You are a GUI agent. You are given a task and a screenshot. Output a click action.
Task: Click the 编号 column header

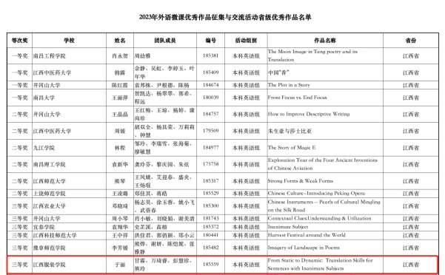(210, 40)
